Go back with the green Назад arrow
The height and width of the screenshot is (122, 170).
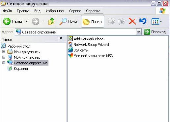pos(7,21)
